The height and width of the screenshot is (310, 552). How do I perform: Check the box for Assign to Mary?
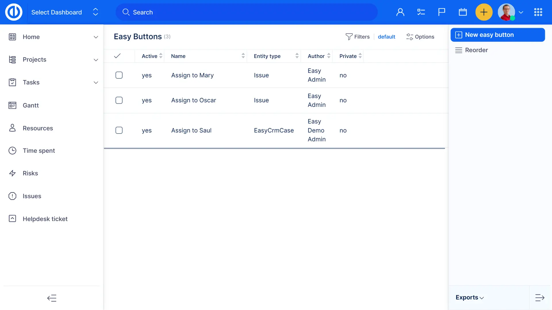pyautogui.click(x=119, y=75)
